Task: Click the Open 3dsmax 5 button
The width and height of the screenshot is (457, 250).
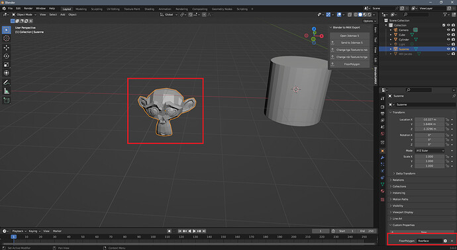Action: (x=350, y=36)
